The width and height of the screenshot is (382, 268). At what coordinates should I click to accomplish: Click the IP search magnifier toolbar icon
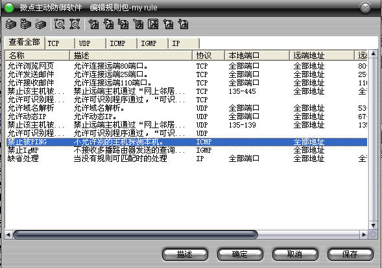click(x=60, y=24)
